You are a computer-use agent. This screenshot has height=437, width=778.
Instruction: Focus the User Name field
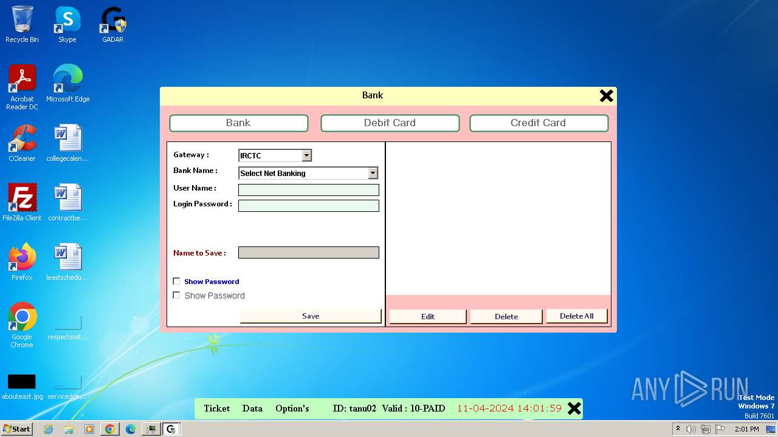tap(309, 190)
